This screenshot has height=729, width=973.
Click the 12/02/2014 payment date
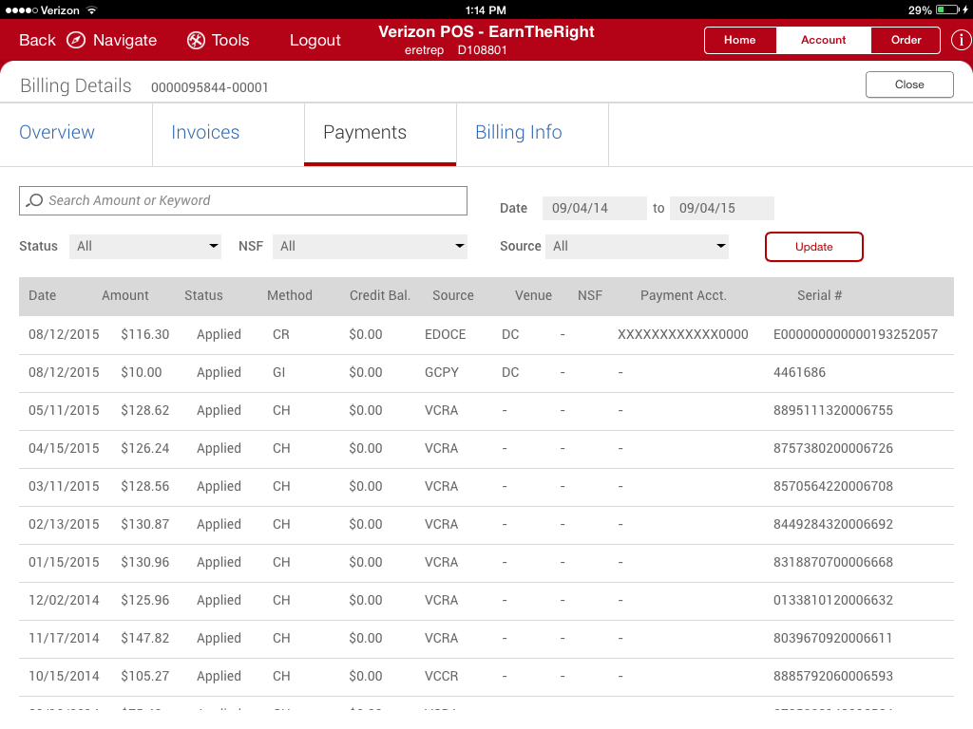point(64,600)
